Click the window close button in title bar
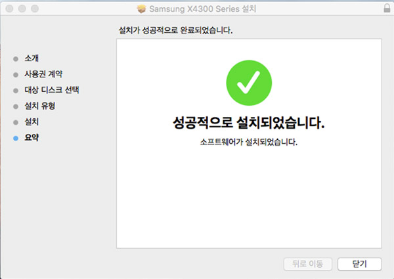The height and width of the screenshot is (279, 394). tap(9, 9)
